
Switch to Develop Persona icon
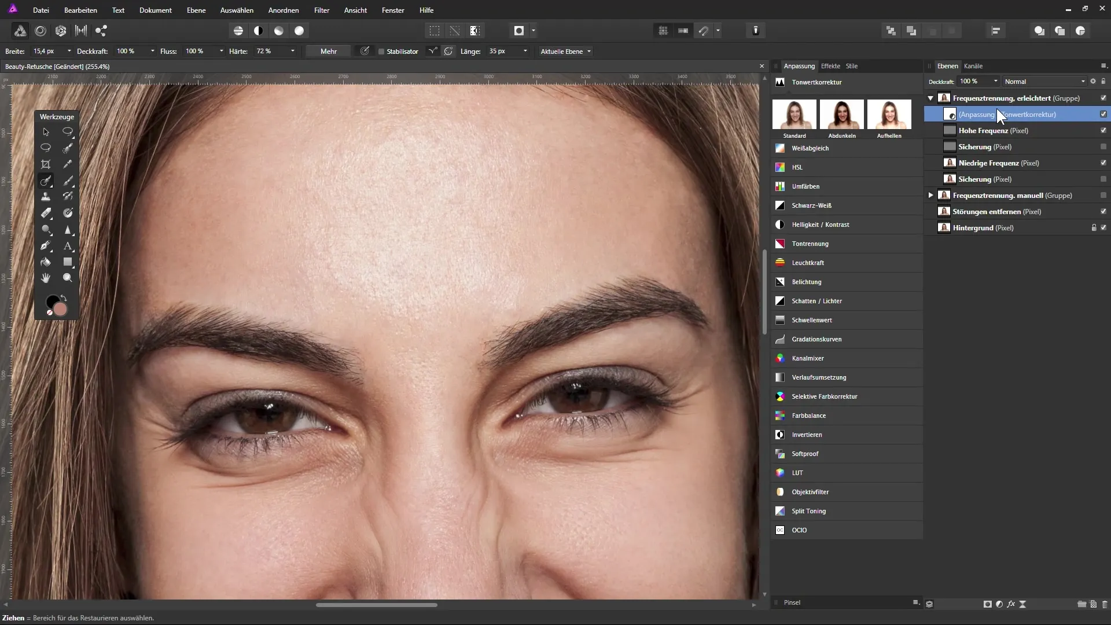pyautogui.click(x=61, y=31)
